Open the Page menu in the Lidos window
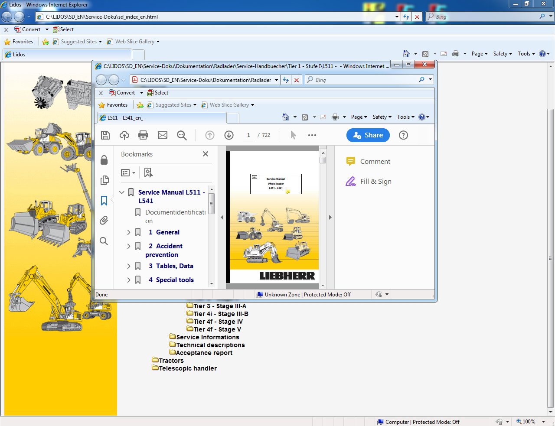The width and height of the screenshot is (555, 426). click(480, 54)
